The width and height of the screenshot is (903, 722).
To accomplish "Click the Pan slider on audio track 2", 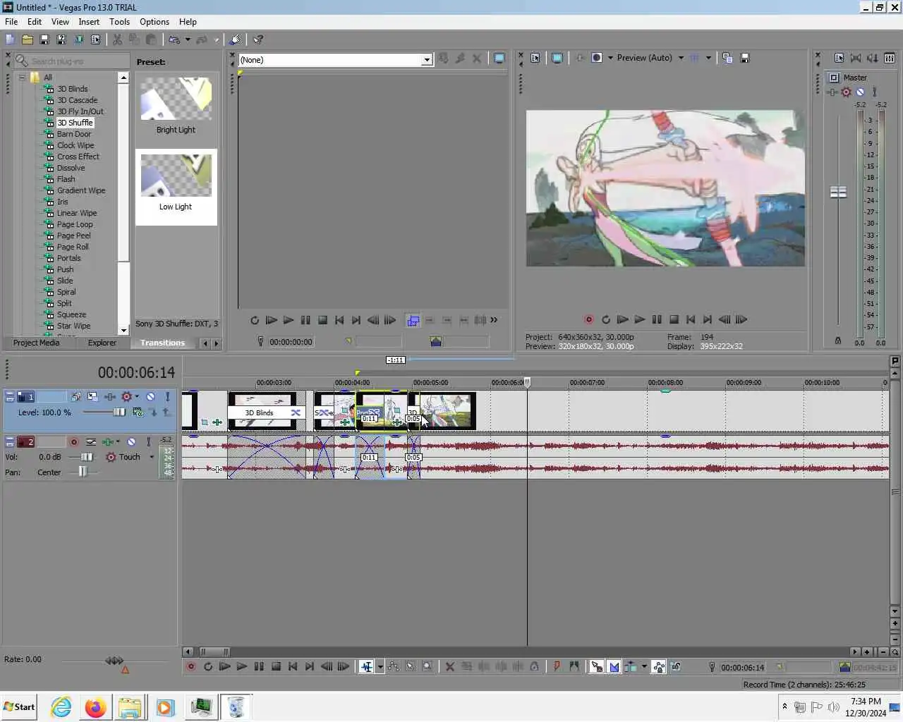I will 83,472.
